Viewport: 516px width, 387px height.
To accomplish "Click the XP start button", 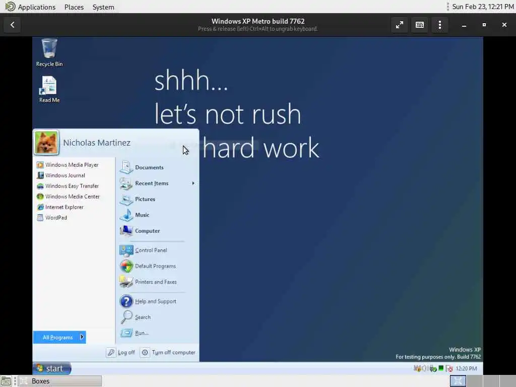I will point(52,368).
